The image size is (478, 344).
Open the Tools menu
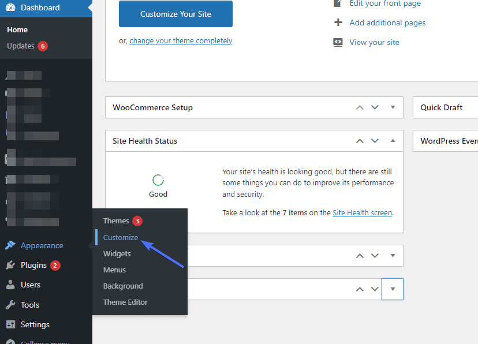tap(30, 305)
